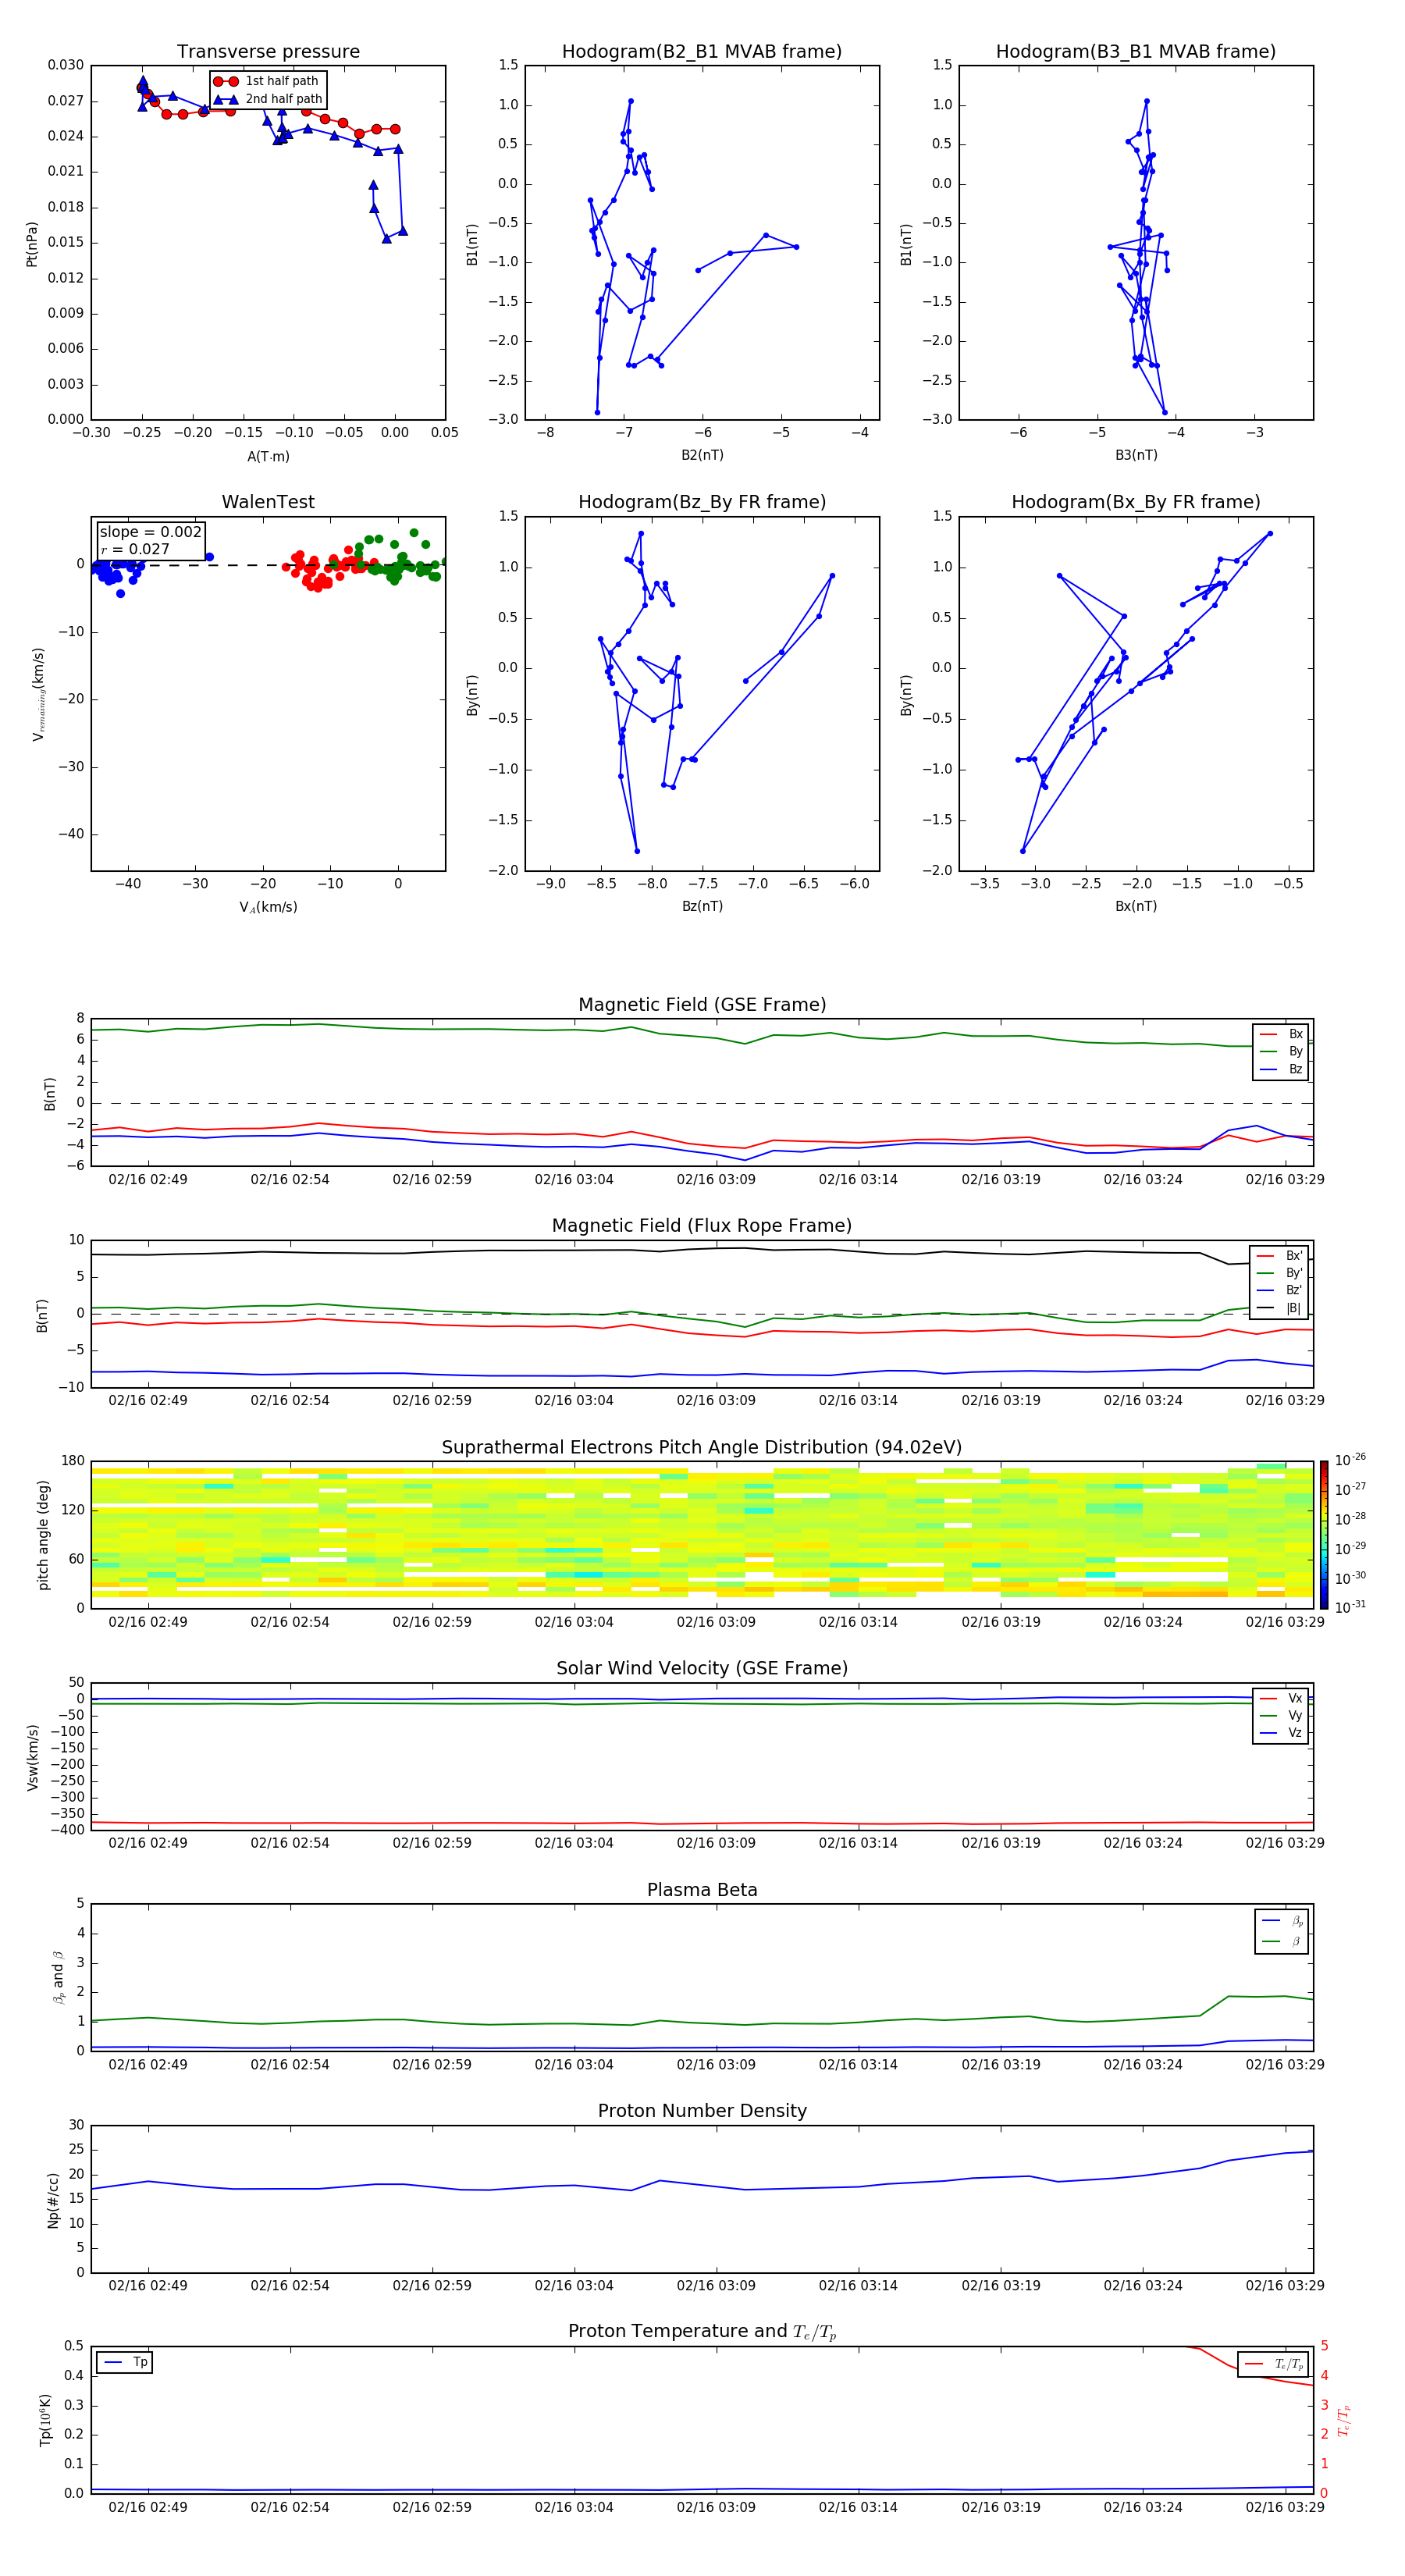Select the "Magnetic Field (Flux Rope Frame)" title

[x=702, y=1226]
